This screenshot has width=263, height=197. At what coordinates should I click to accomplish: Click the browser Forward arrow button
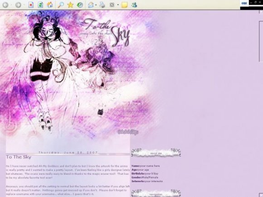click(18, 5)
